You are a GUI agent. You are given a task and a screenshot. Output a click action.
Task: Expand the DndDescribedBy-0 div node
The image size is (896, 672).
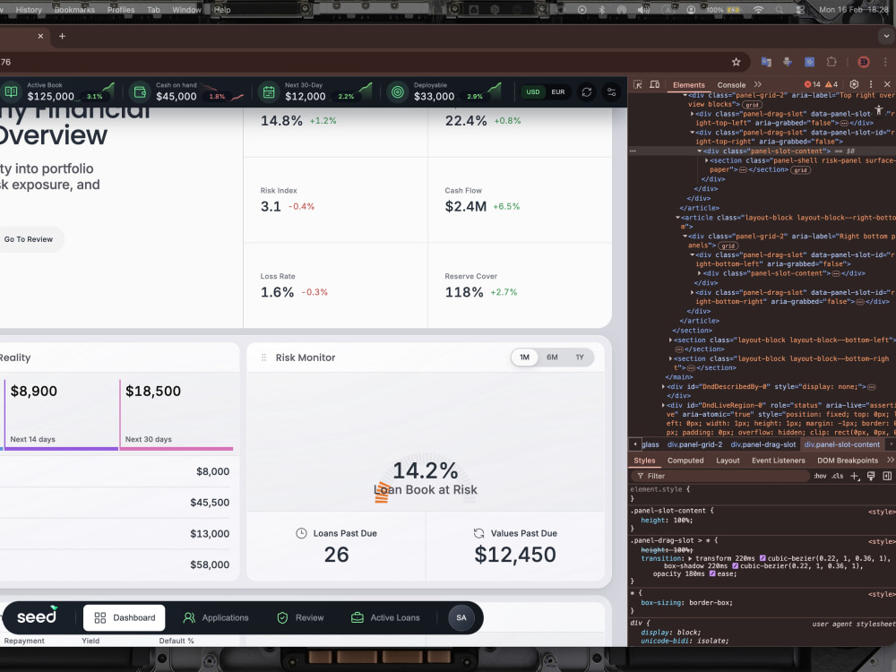(x=663, y=387)
